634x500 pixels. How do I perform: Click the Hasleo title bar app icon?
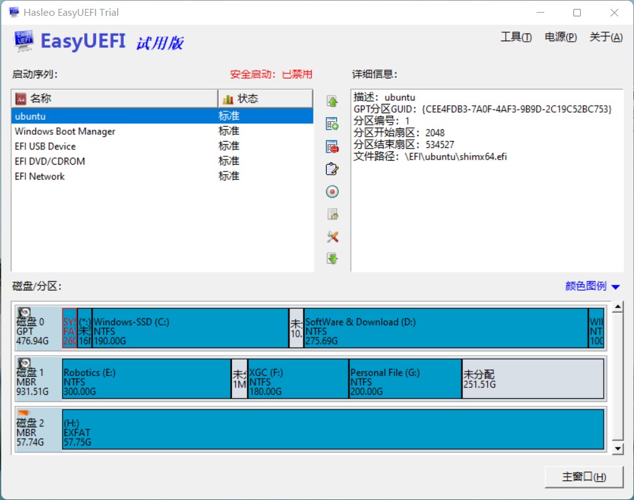point(14,12)
